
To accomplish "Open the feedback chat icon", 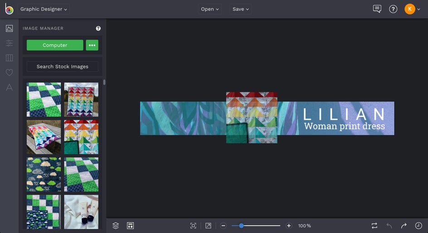I will 377,9.
